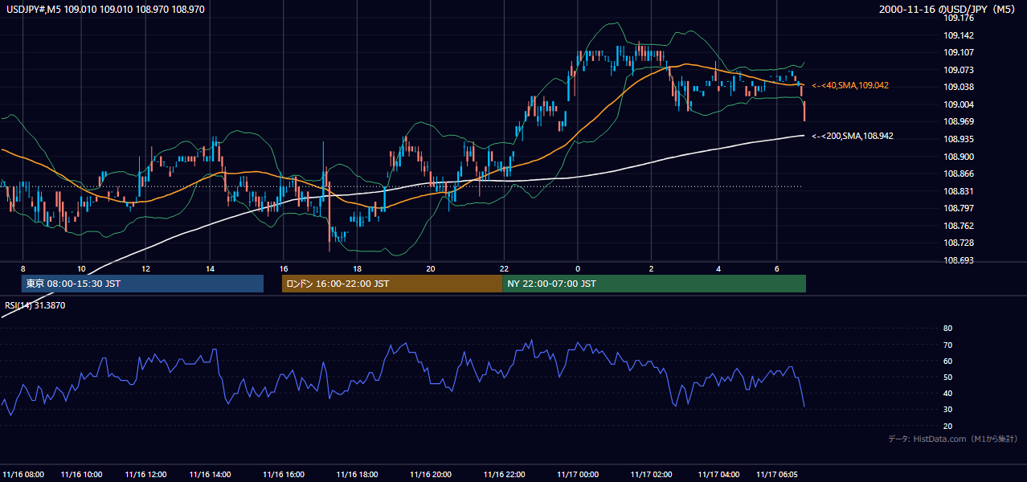Click the bottom time label 11/16 20:00
The image size is (1027, 482).
tap(431, 475)
